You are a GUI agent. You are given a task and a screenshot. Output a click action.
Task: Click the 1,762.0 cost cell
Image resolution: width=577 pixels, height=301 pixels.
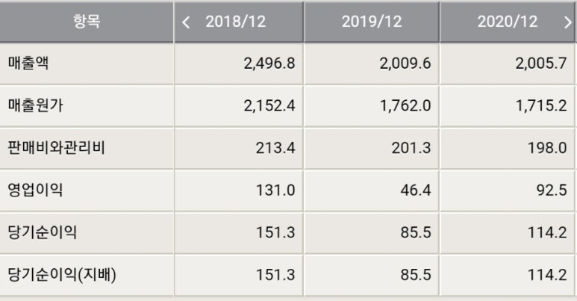coord(372,106)
